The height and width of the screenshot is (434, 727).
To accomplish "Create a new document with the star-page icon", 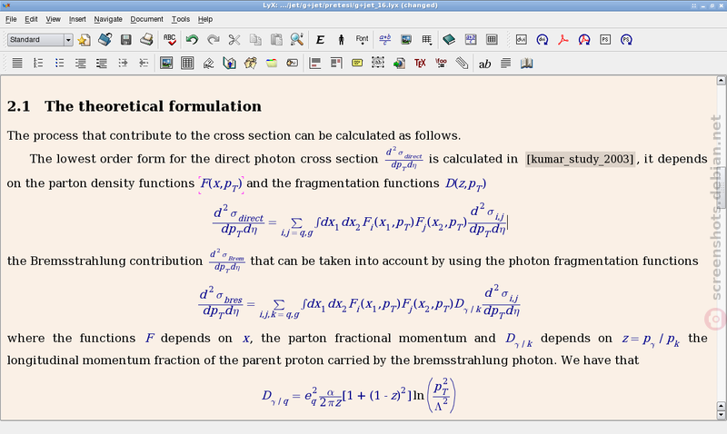I will click(84, 40).
